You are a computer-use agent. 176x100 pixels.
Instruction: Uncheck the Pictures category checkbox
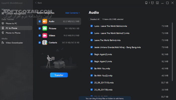[x=39, y=28]
